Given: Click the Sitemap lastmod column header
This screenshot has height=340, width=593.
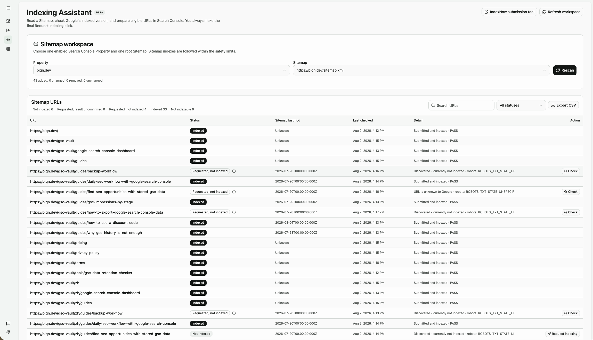Looking at the screenshot, I should click(x=288, y=120).
